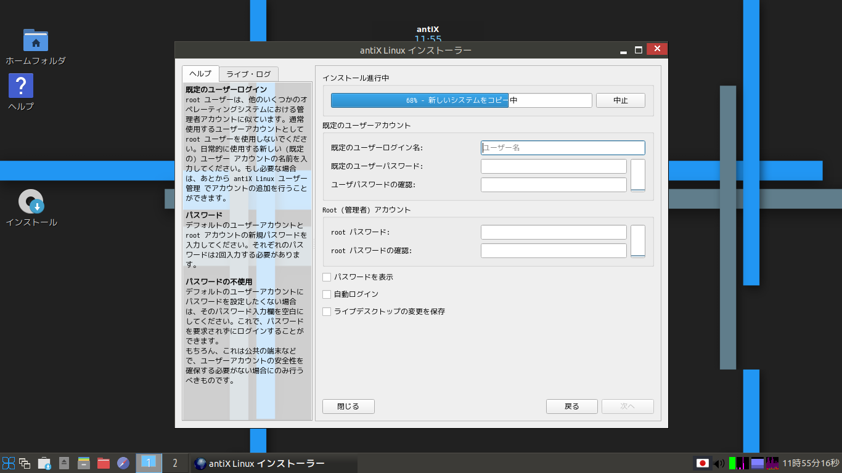Click the Root（管理者）アカウント section label
842x473 pixels.
pos(366,210)
